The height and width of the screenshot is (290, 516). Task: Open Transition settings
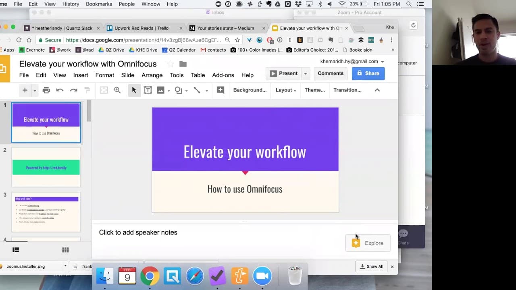(x=347, y=90)
